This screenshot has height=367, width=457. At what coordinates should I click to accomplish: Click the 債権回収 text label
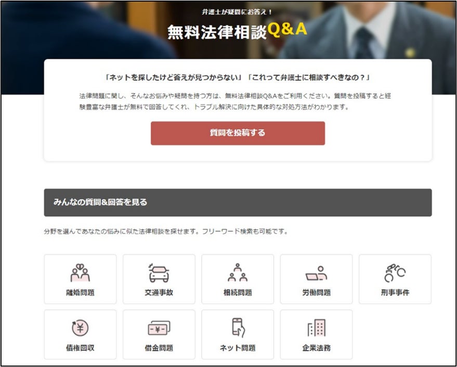pyautogui.click(x=80, y=348)
